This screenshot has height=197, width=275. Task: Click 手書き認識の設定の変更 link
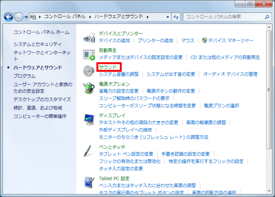point(185,154)
